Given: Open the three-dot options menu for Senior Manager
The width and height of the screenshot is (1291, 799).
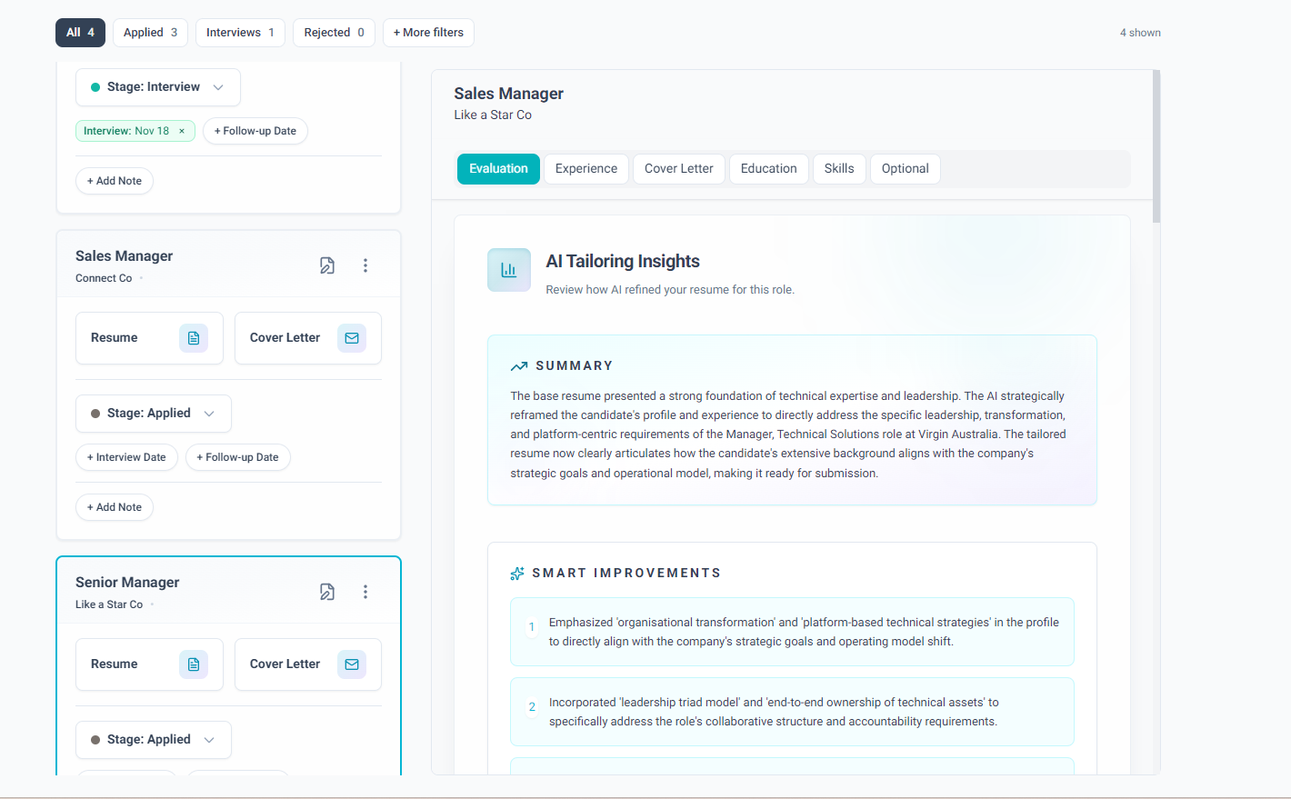Looking at the screenshot, I should (365, 591).
